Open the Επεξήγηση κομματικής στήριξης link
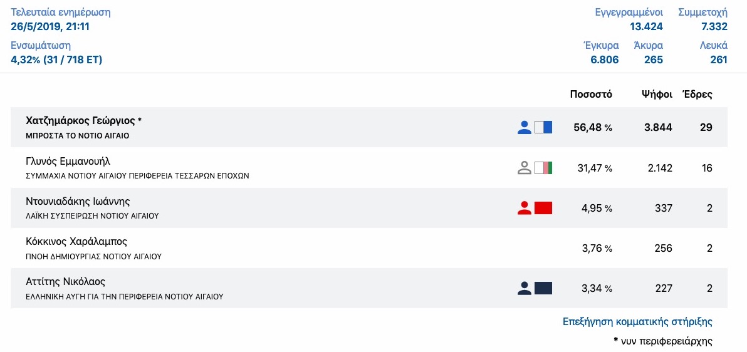Screen dimensions: 747x352 (637, 321)
